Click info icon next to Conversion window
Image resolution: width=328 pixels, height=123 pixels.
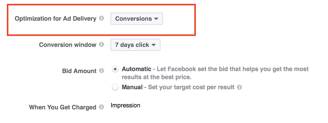(x=101, y=45)
